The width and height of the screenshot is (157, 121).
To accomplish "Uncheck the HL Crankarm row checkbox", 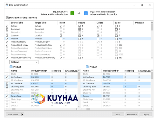I will (x=7, y=83).
